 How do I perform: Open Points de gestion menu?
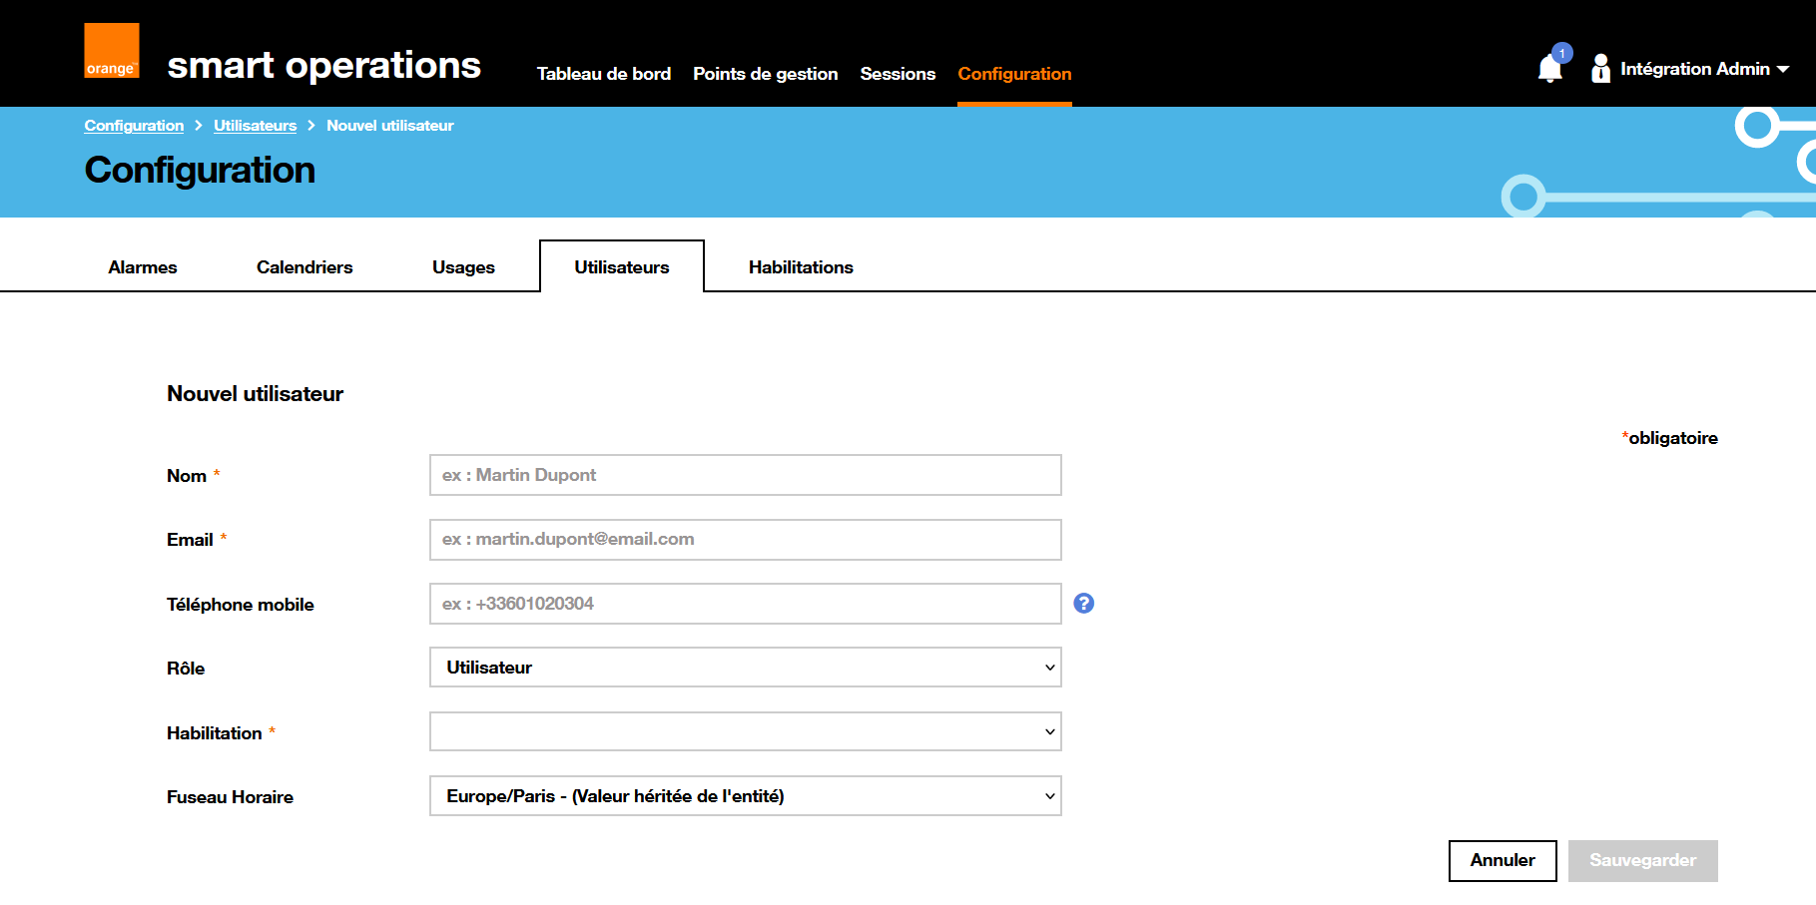tap(765, 74)
